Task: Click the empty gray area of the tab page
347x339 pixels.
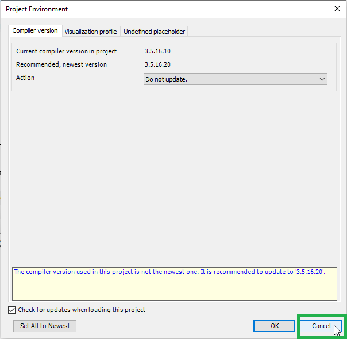Action: coord(172,172)
